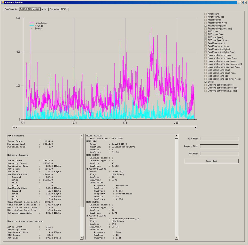
Task: Open the RPCs tab
Action: click(x=64, y=9)
